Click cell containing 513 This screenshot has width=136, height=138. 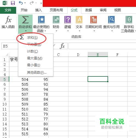click(x=19, y=124)
